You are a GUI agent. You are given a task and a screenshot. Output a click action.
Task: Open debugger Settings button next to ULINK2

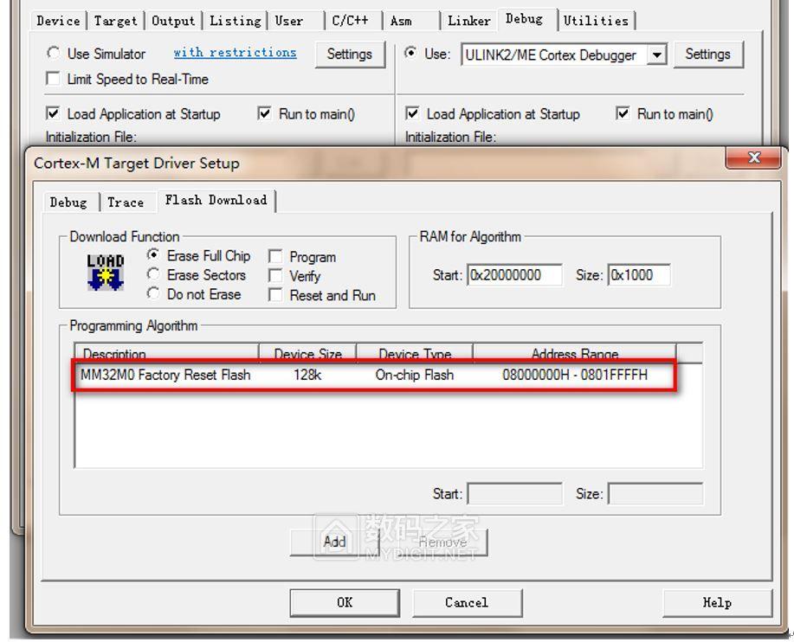pos(708,55)
